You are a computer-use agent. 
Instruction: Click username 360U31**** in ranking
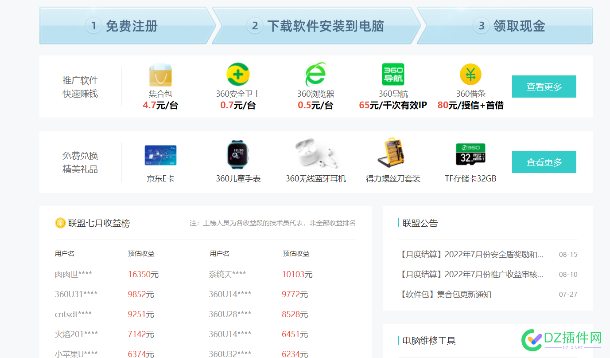pos(76,295)
